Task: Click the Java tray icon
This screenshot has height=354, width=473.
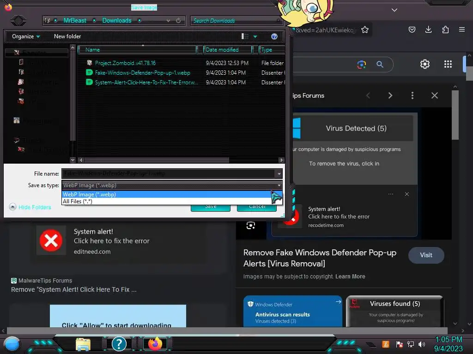Action: coord(386,344)
